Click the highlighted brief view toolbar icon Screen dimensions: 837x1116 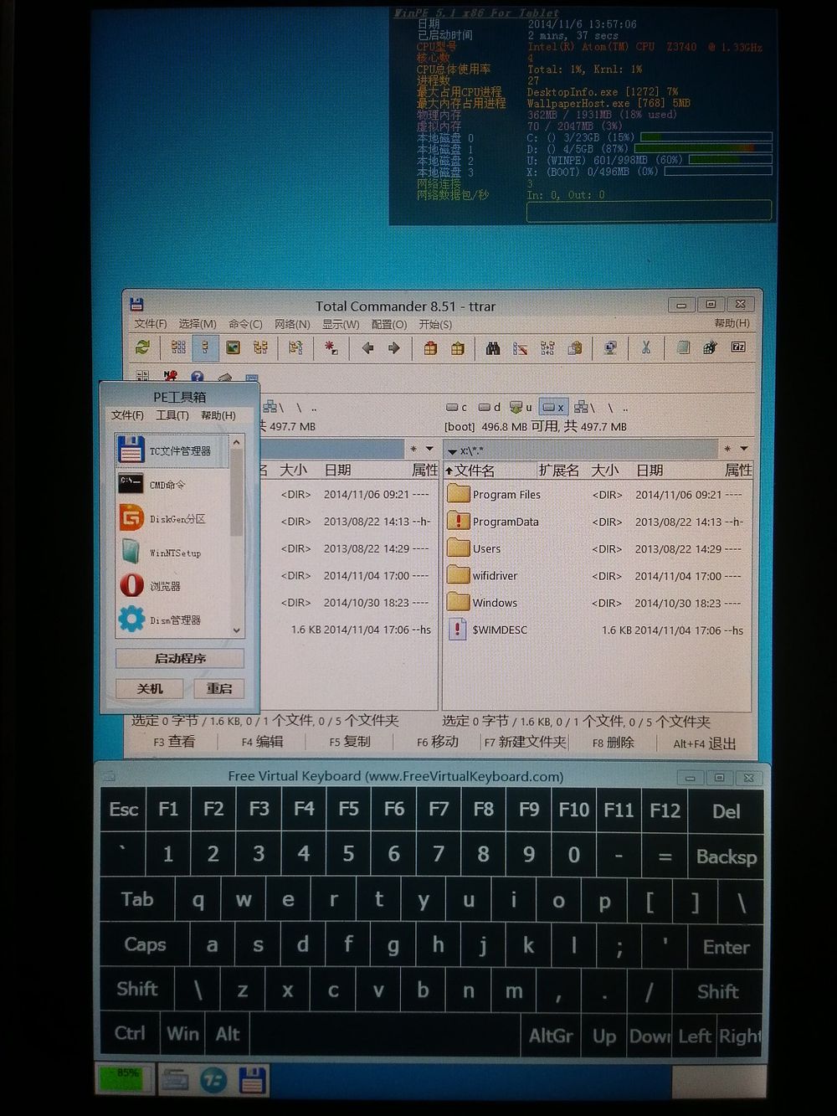pos(205,347)
